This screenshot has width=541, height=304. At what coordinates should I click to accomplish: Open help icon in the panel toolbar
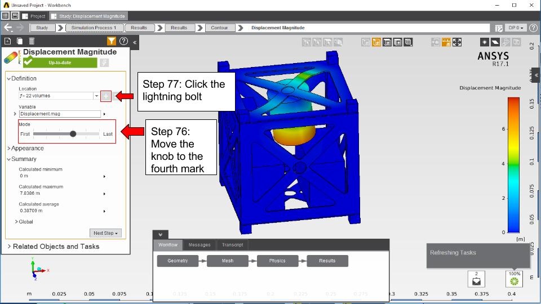pyautogui.click(x=123, y=41)
